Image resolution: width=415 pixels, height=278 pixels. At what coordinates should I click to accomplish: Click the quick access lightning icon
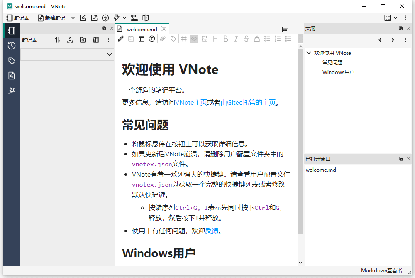point(116,18)
